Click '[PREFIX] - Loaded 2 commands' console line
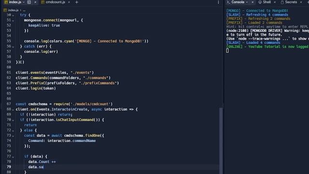The width and height of the screenshot is (309, 174). tap(254, 23)
